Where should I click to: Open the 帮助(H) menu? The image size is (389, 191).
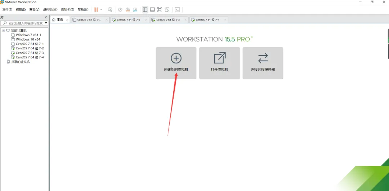point(83,10)
